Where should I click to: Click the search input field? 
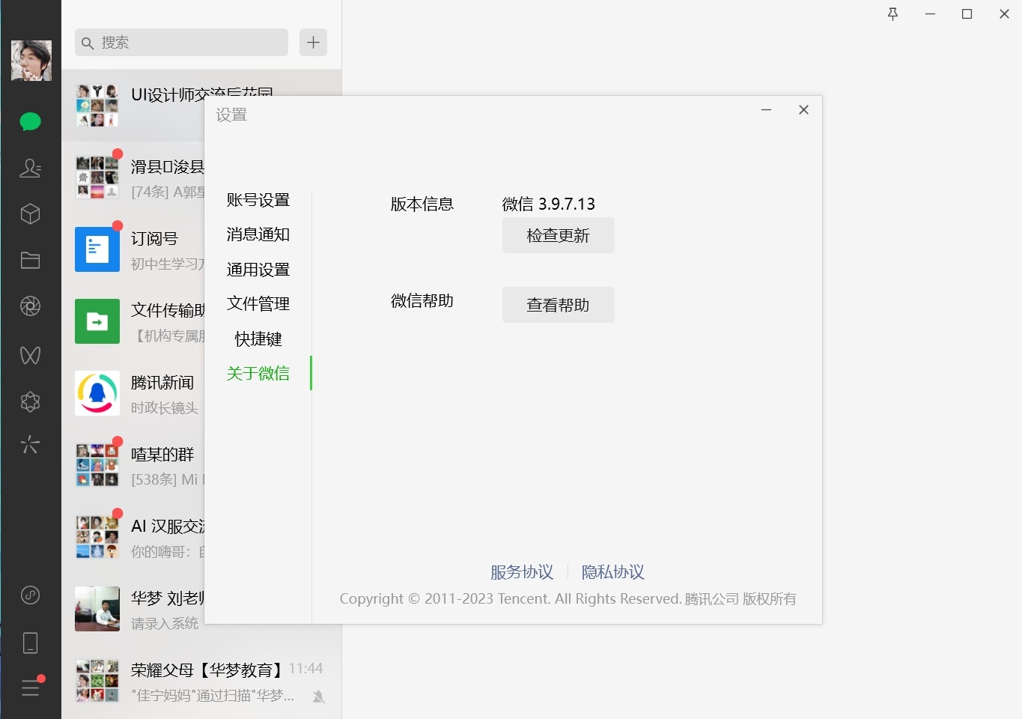[x=180, y=43]
